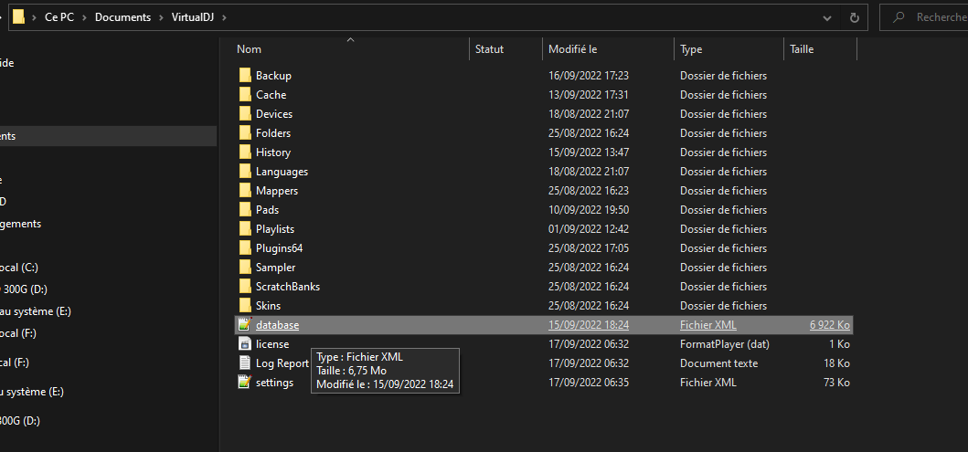Click the search magnifier icon
This screenshot has width=968, height=452.
coord(899,17)
